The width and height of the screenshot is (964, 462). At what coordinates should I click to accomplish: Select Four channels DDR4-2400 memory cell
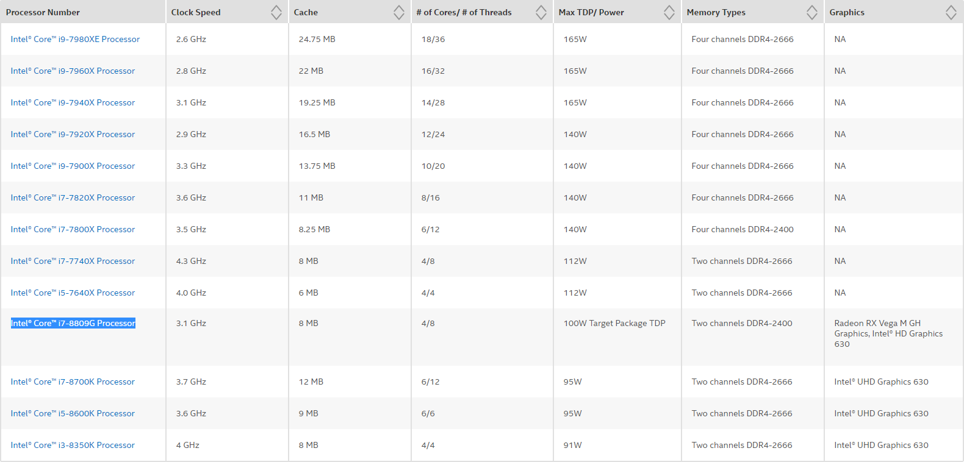(753, 229)
